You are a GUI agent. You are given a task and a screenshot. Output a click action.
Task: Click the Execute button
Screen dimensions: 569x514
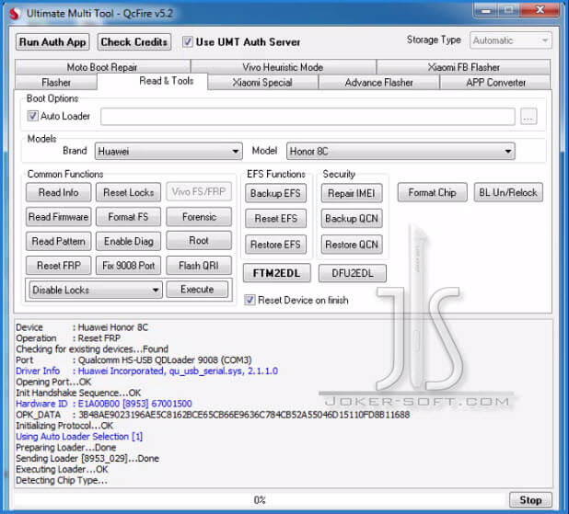197,290
